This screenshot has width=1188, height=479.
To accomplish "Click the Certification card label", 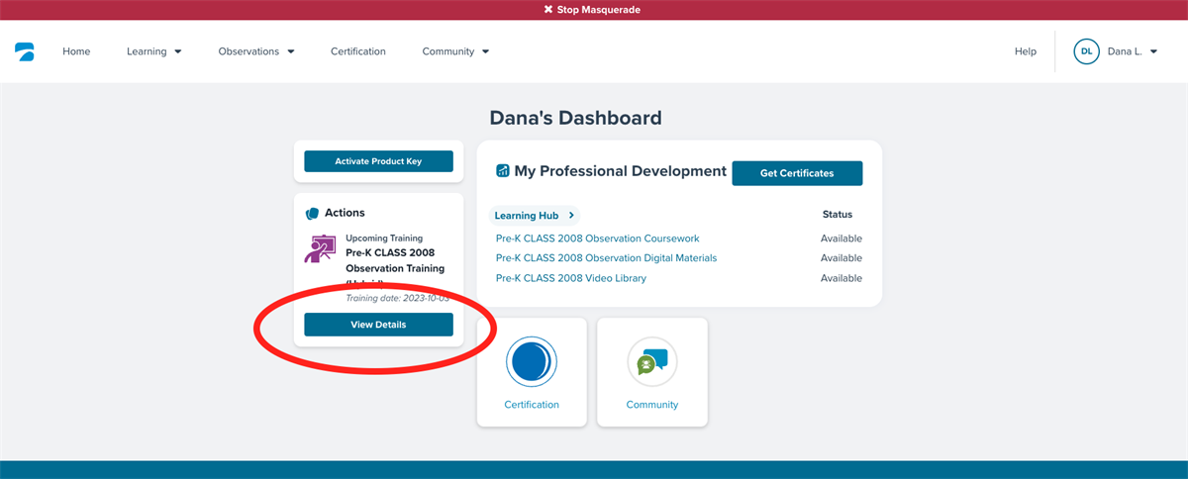I will [532, 405].
